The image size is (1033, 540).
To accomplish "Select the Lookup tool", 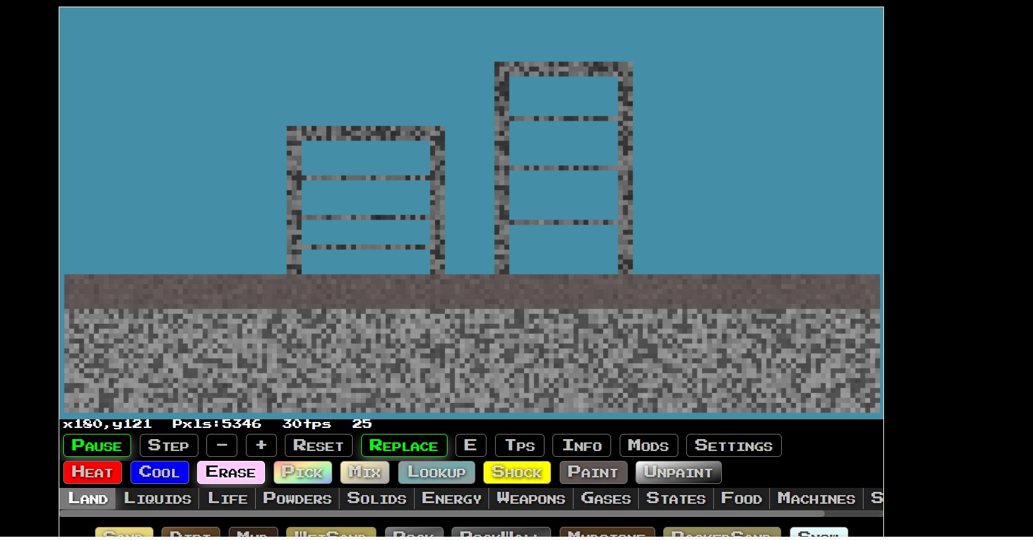I will pos(436,472).
